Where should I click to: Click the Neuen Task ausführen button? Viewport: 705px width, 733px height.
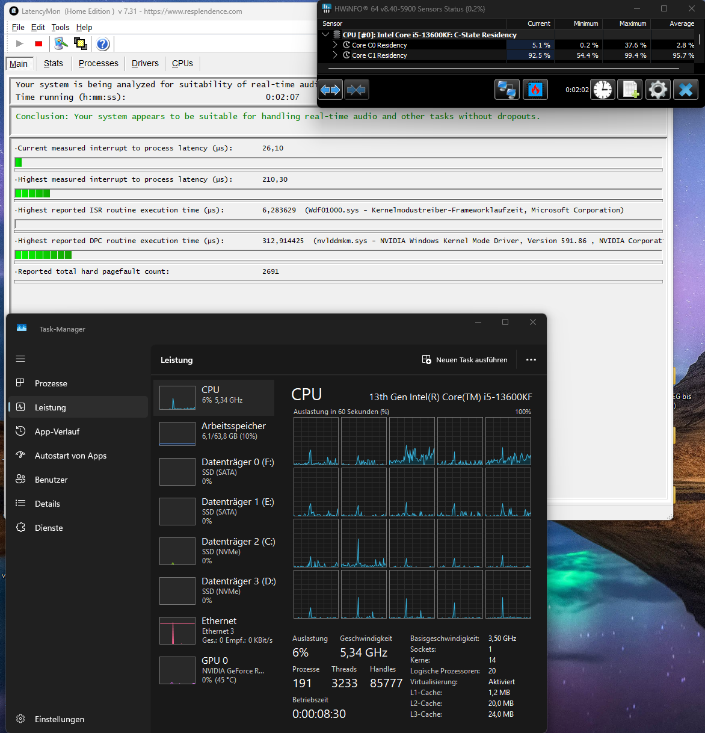pos(465,360)
